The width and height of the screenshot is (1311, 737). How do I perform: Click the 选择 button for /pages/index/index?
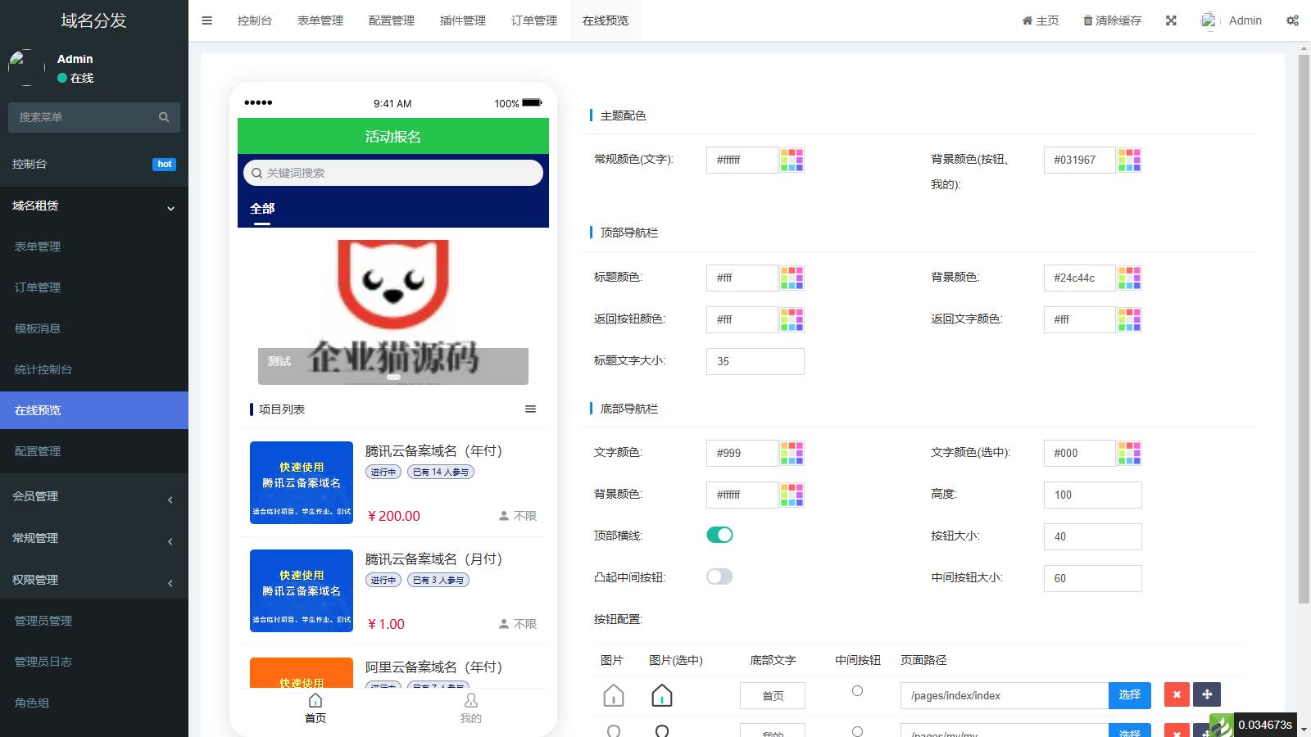[1129, 694]
